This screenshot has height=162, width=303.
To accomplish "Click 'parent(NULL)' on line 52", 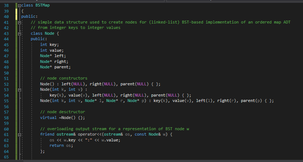I will point(135,84).
